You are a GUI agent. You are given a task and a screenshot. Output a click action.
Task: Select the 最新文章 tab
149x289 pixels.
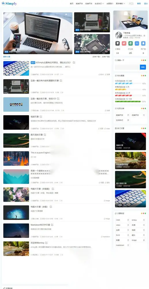tap(7, 57)
